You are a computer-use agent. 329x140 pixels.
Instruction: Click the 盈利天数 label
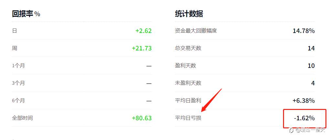(185, 66)
